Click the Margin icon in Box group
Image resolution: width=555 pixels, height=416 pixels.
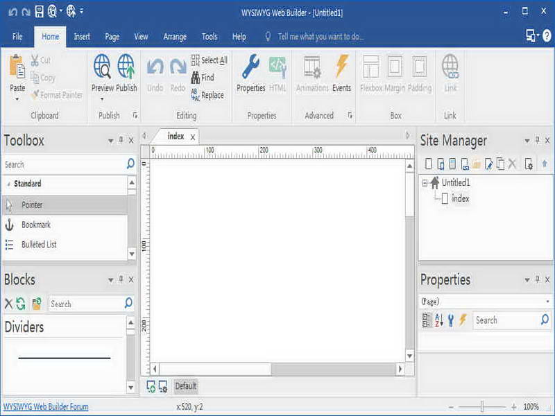[395, 66]
